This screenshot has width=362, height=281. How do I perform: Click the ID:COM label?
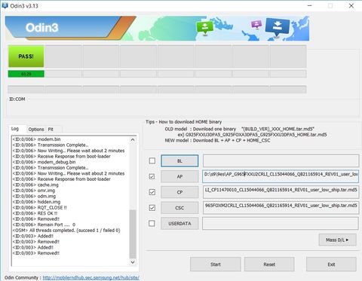coord(17,99)
